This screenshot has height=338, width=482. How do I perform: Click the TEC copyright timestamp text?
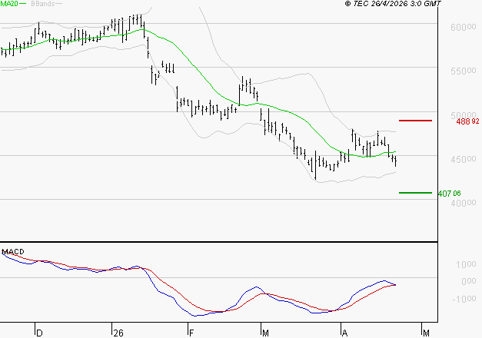[x=393, y=4]
